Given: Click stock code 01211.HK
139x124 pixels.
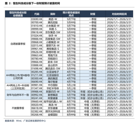Looking at the screenshot, I should click(x=37, y=75).
